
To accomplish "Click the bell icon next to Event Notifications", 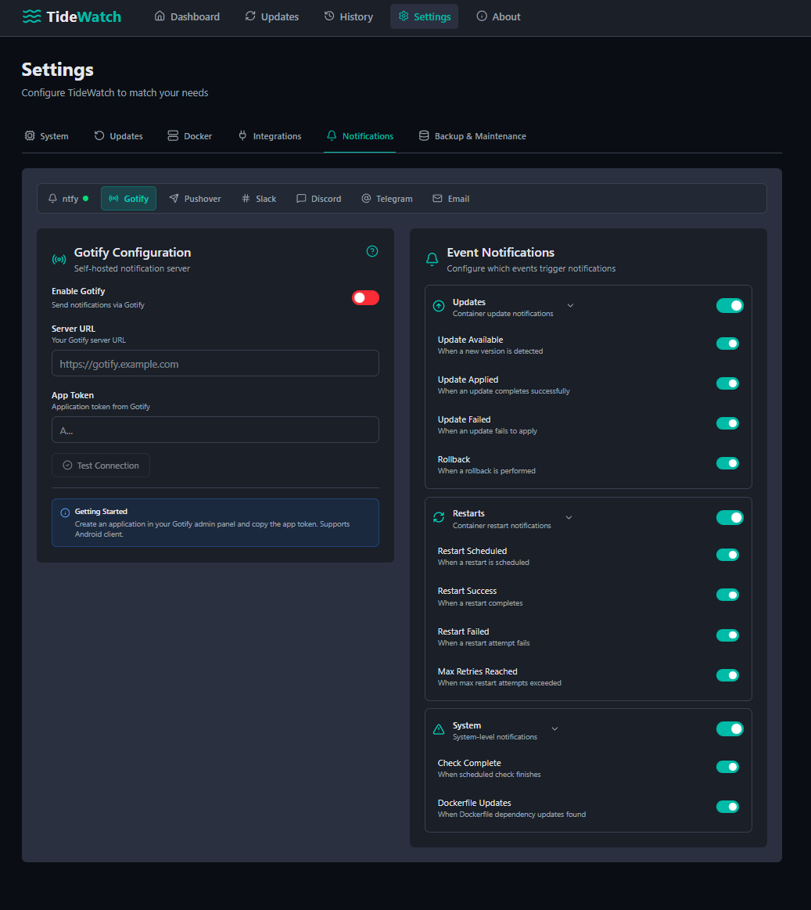I will point(432,259).
